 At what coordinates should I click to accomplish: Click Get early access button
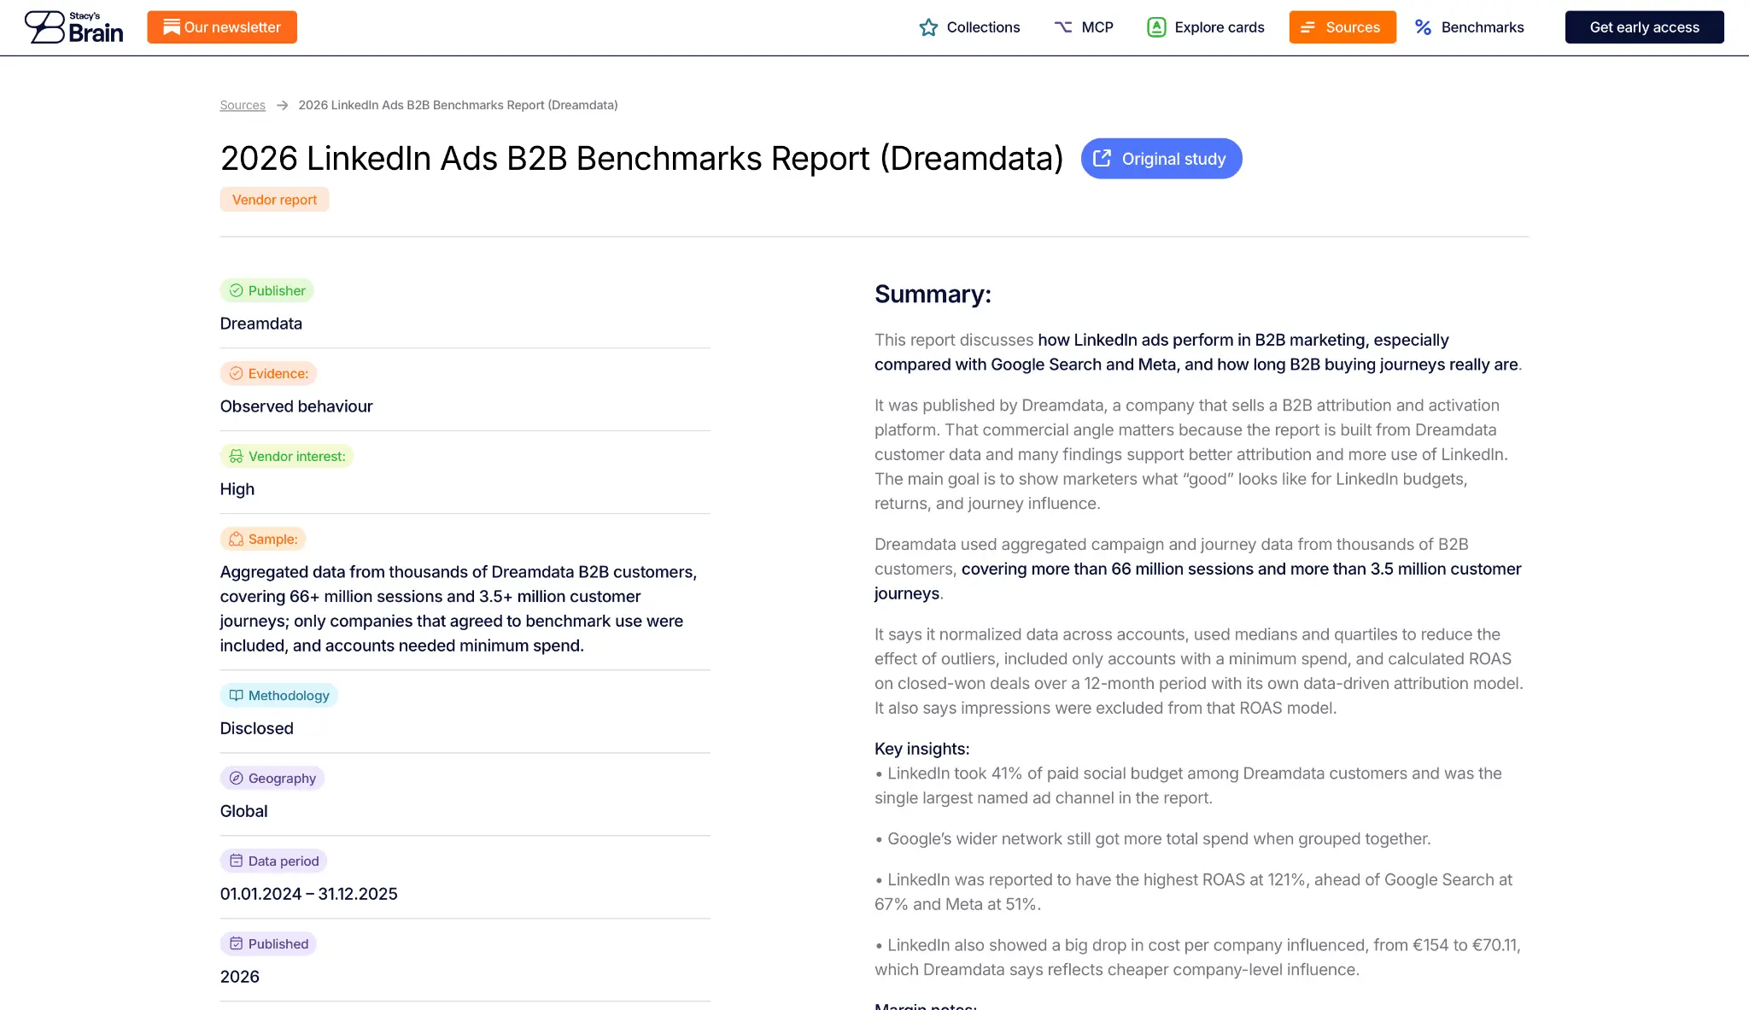click(x=1644, y=27)
